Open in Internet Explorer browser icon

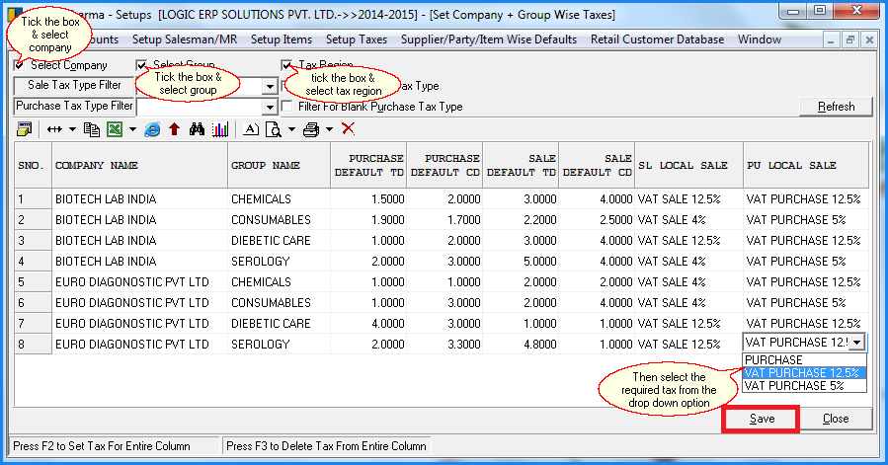pyautogui.click(x=152, y=129)
